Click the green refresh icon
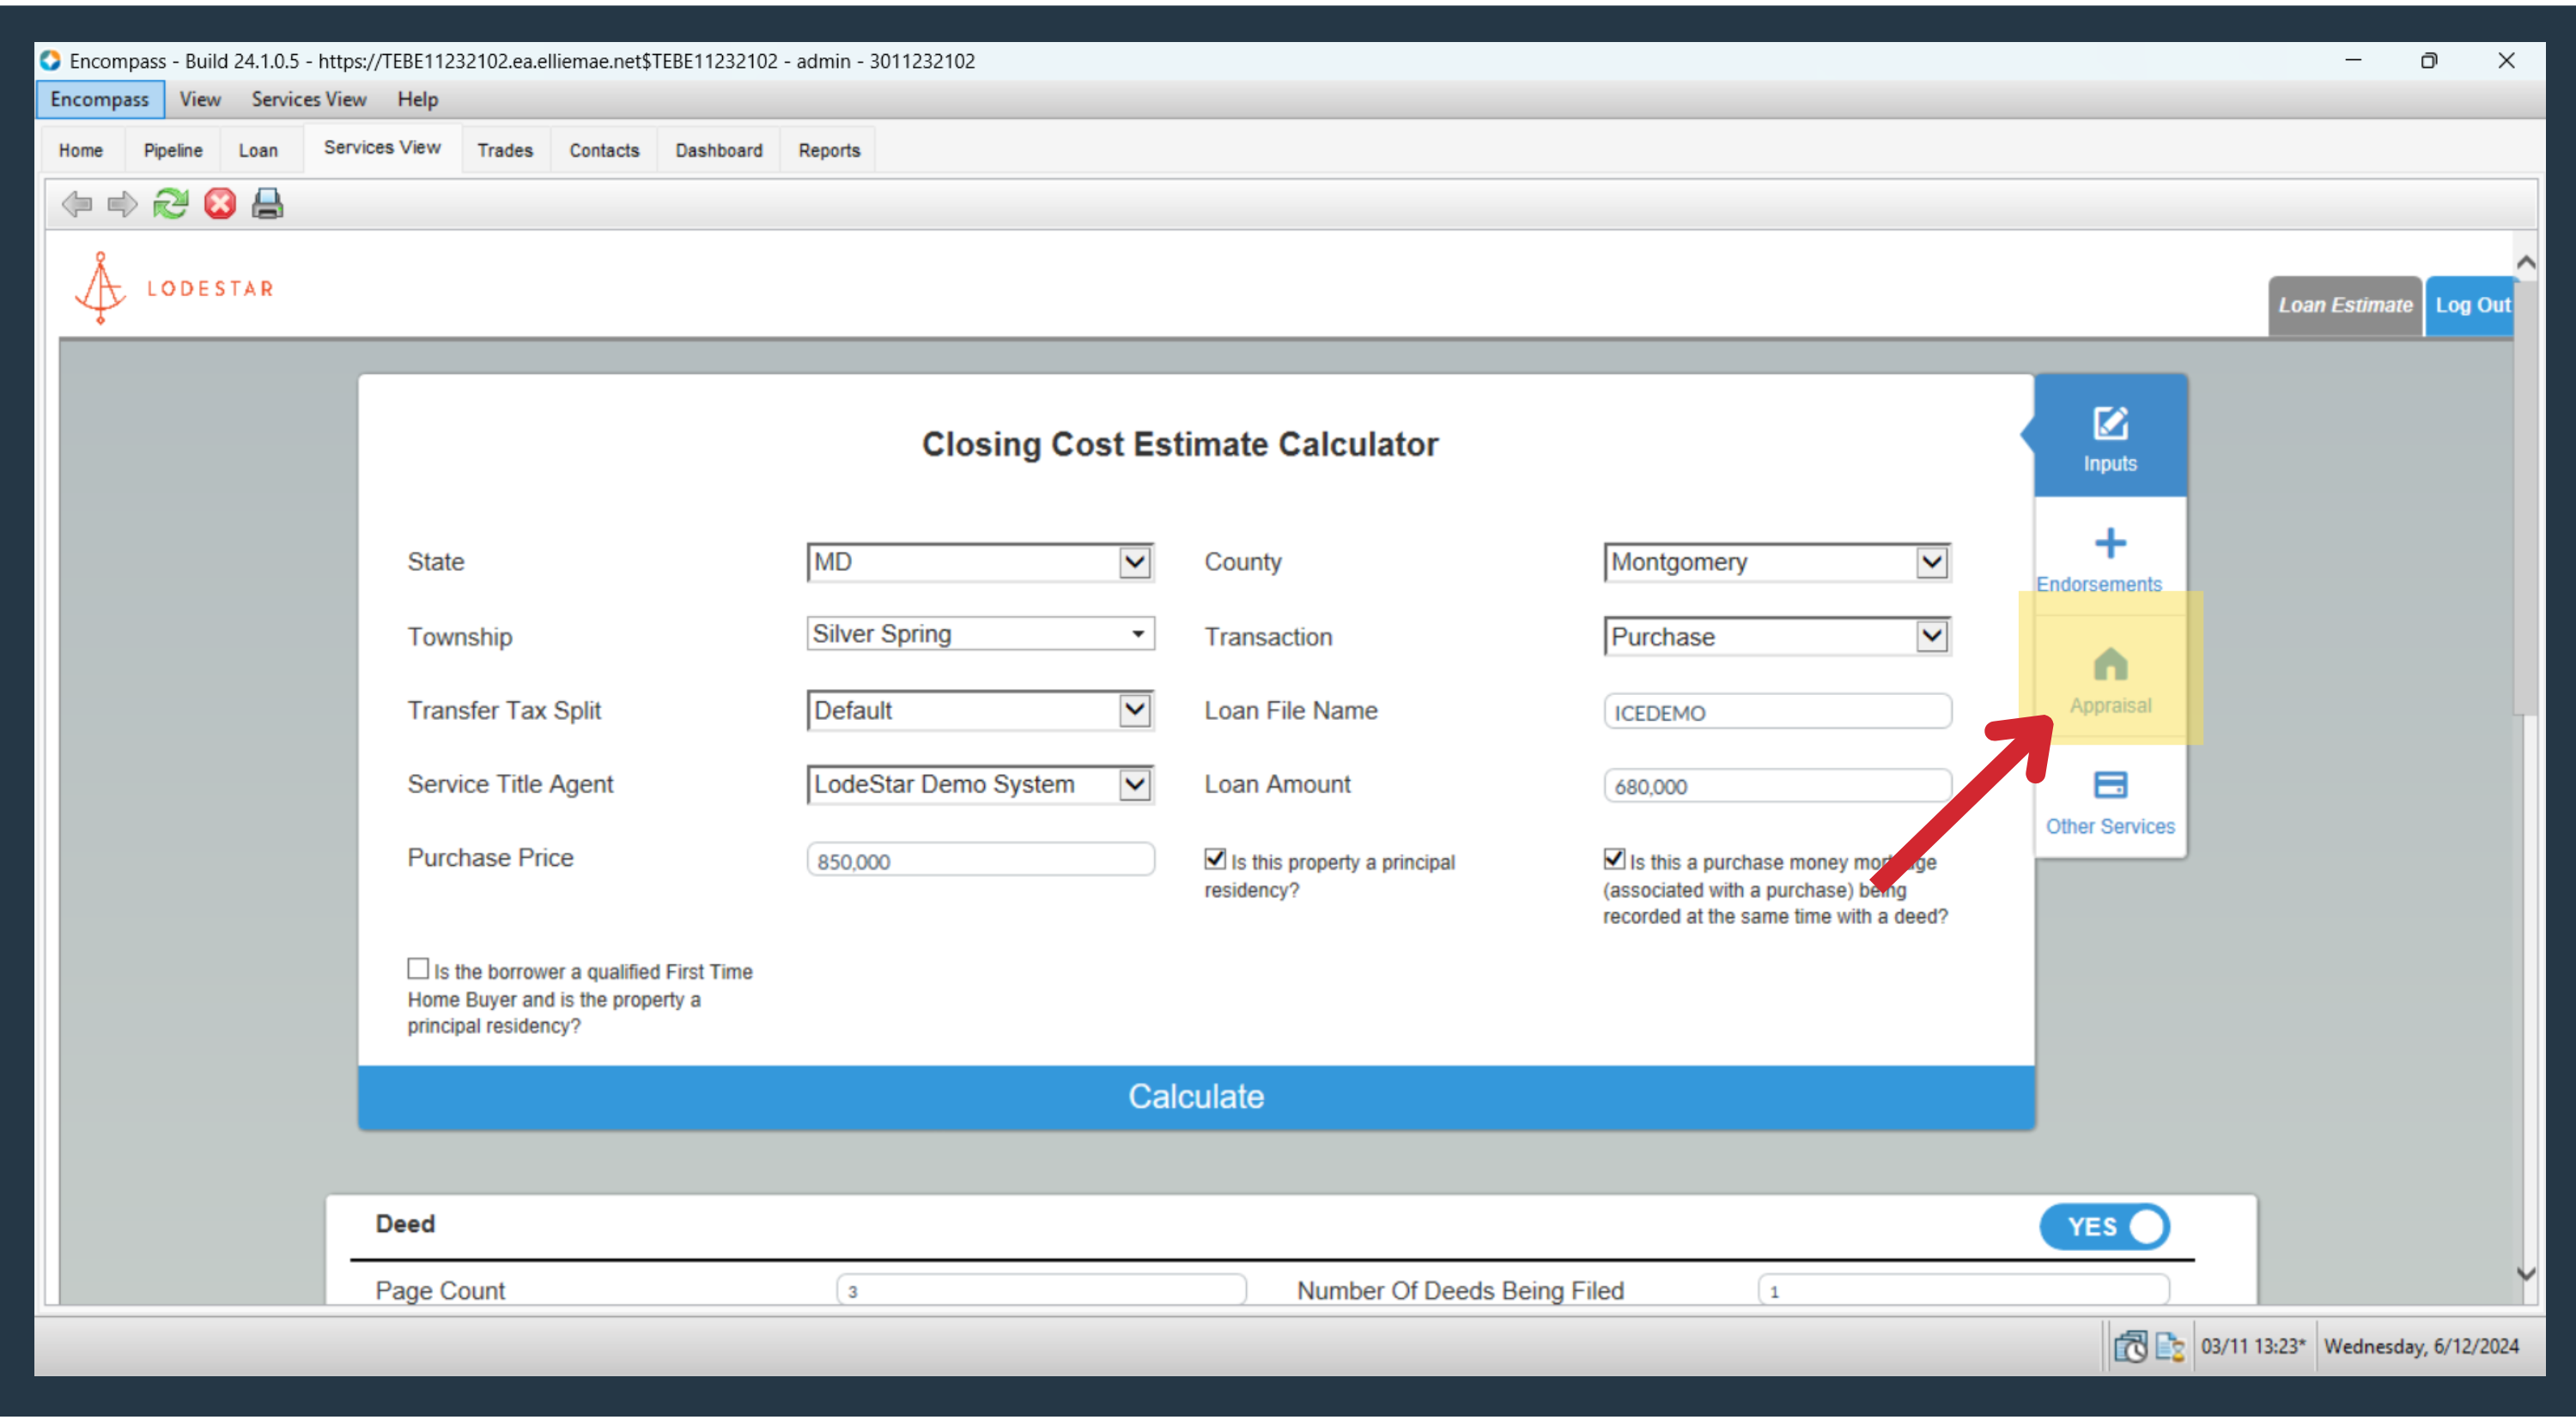The image size is (2576, 1420). pyautogui.click(x=171, y=204)
